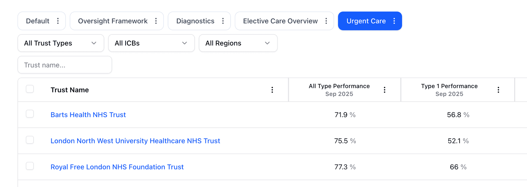Open London North West University Healthcare NHS Trust
Viewport: 527px width, 187px height.
135,141
